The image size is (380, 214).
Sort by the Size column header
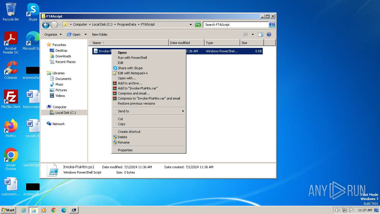click(x=252, y=43)
